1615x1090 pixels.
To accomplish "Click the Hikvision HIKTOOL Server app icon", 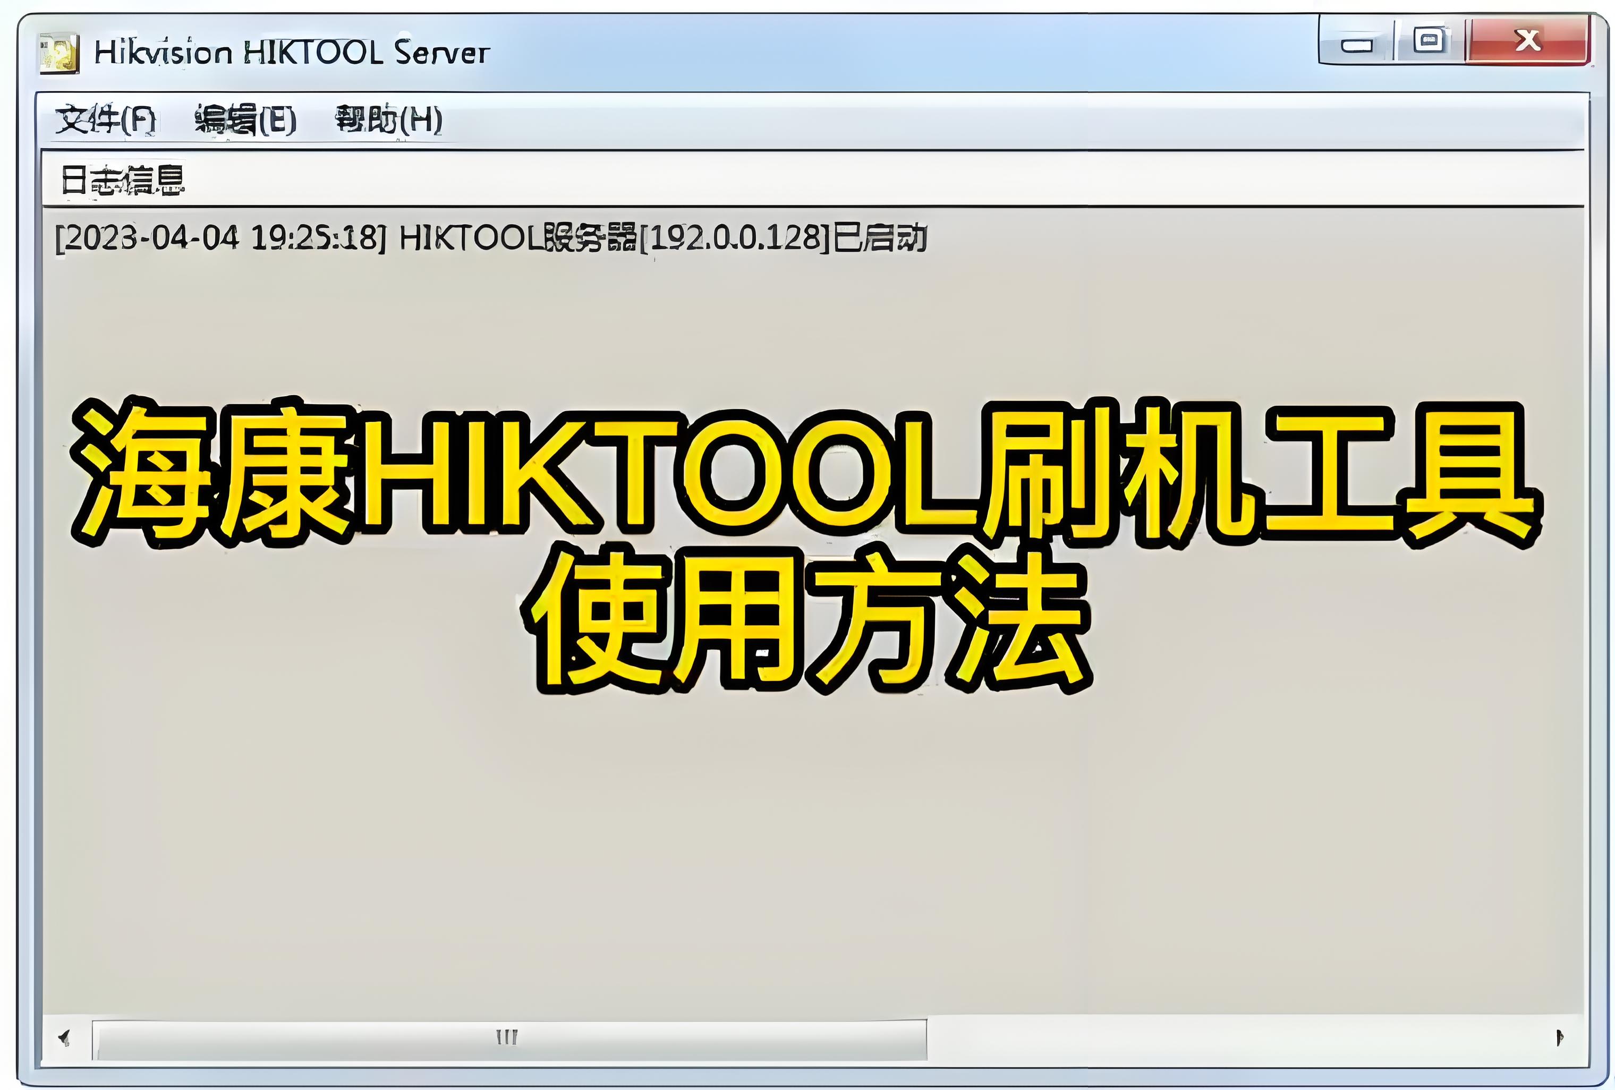I will click(x=59, y=53).
